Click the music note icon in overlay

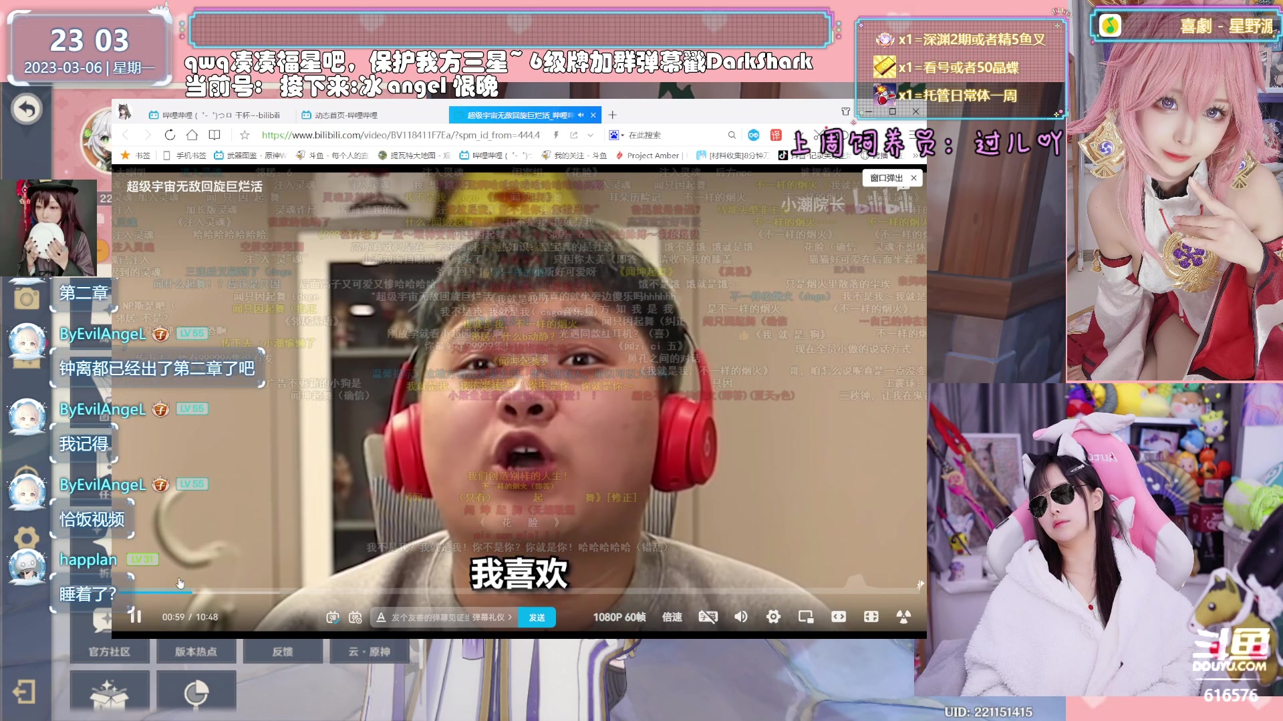pos(1110,26)
